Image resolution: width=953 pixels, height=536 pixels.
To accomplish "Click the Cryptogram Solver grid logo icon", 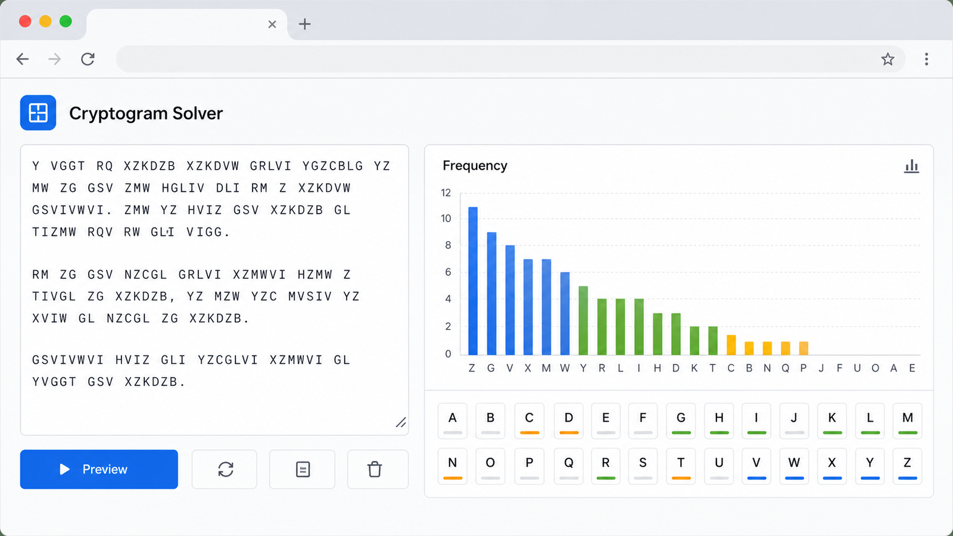I will [38, 113].
